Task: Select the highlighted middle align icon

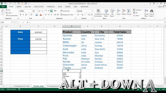Action: pos(51,11)
